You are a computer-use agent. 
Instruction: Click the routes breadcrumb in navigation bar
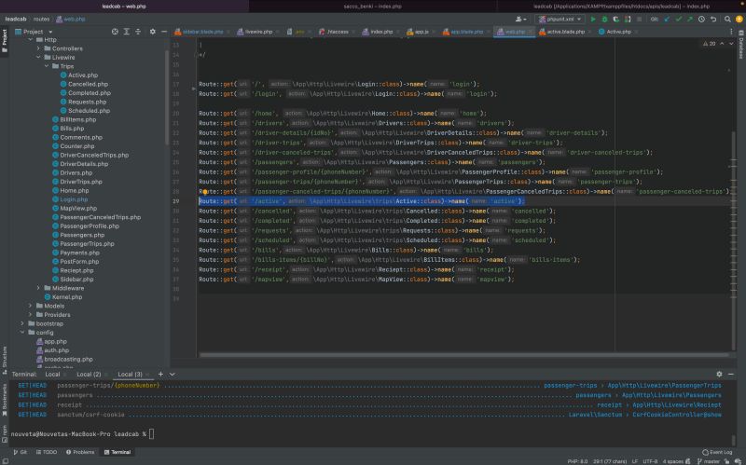click(41, 19)
